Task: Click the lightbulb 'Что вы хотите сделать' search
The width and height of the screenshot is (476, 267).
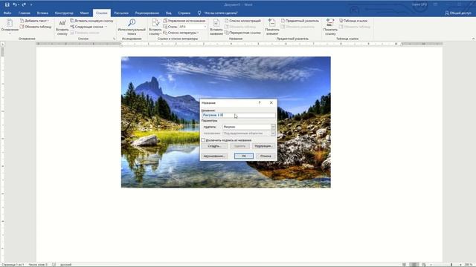Action: pos(218,13)
